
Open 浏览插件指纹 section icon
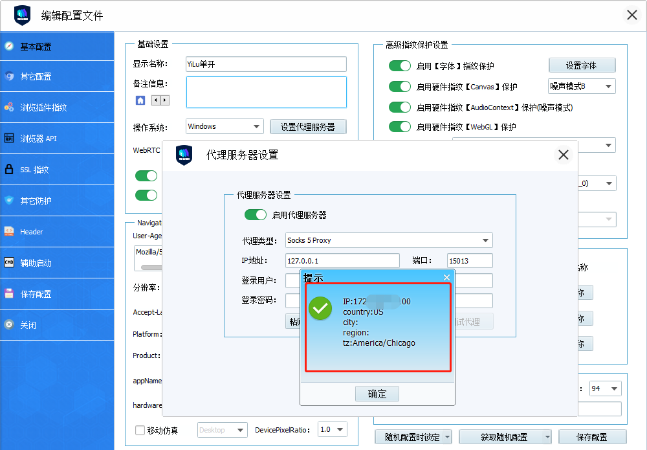(x=9, y=107)
